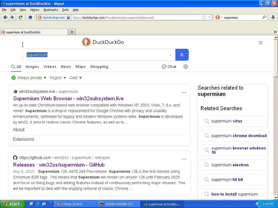
Task: Open the downloads arrow button
Action: [x=273, y=17]
